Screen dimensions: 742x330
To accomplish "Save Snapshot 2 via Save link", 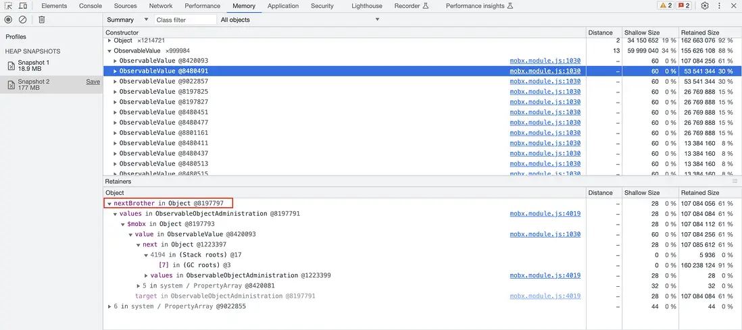I will point(93,81).
